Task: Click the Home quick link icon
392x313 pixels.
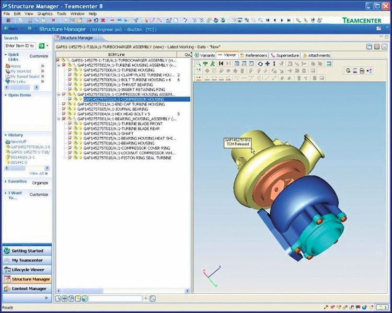Action: click(x=7, y=66)
